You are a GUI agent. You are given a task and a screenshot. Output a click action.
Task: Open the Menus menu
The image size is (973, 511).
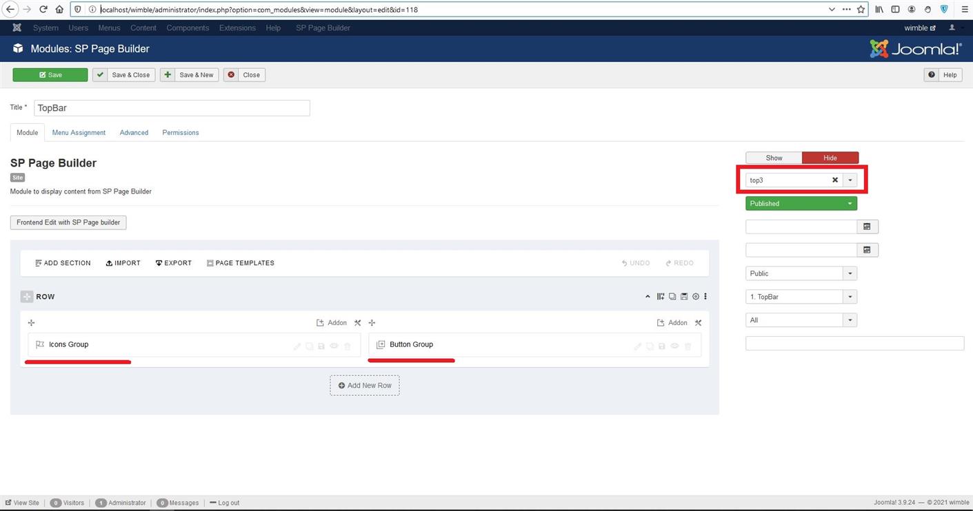(109, 28)
